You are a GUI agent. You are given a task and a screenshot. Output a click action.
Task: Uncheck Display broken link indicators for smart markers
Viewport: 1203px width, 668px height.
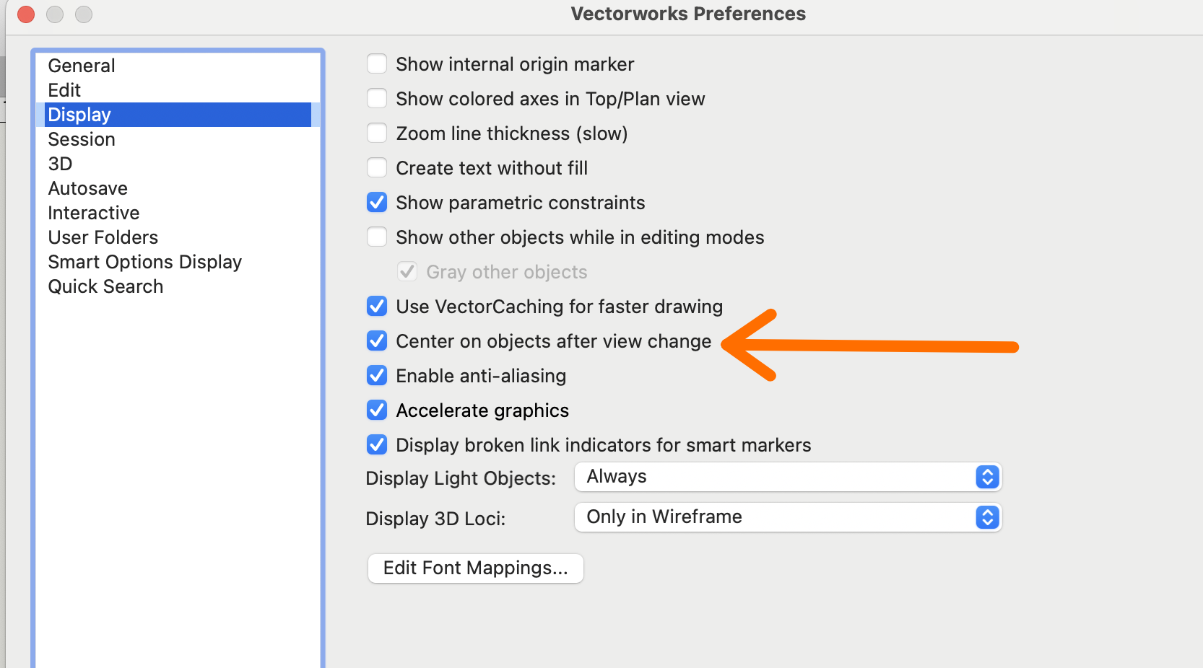[377, 445]
